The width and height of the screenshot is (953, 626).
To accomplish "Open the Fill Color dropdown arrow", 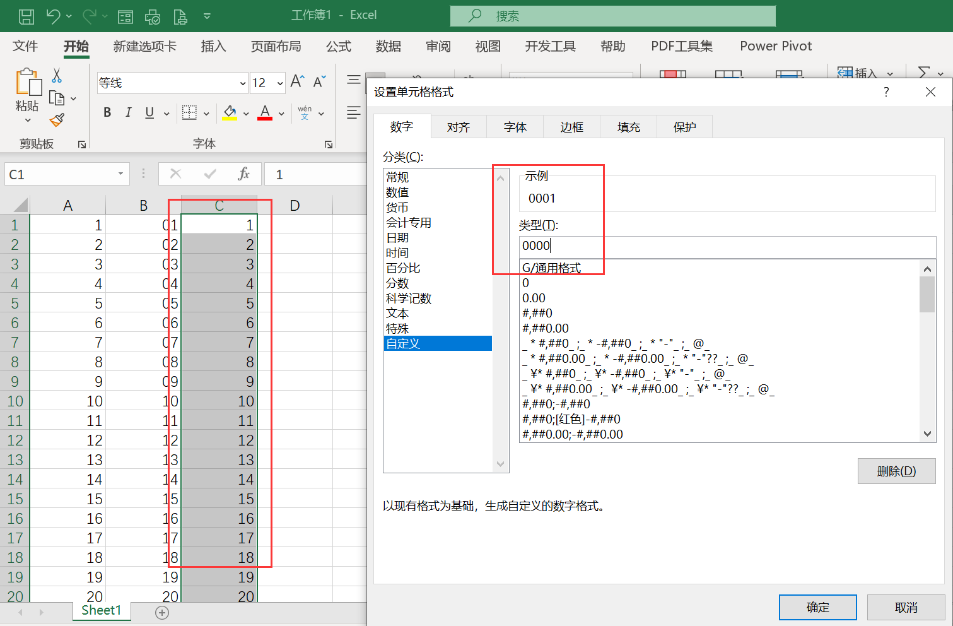I will click(x=246, y=114).
